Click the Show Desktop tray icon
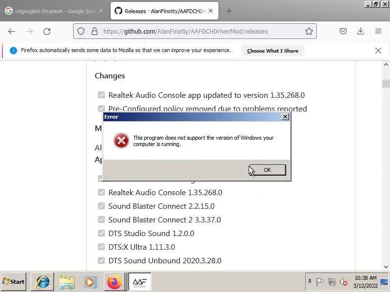This screenshot has height=292, width=390. [x=385, y=282]
